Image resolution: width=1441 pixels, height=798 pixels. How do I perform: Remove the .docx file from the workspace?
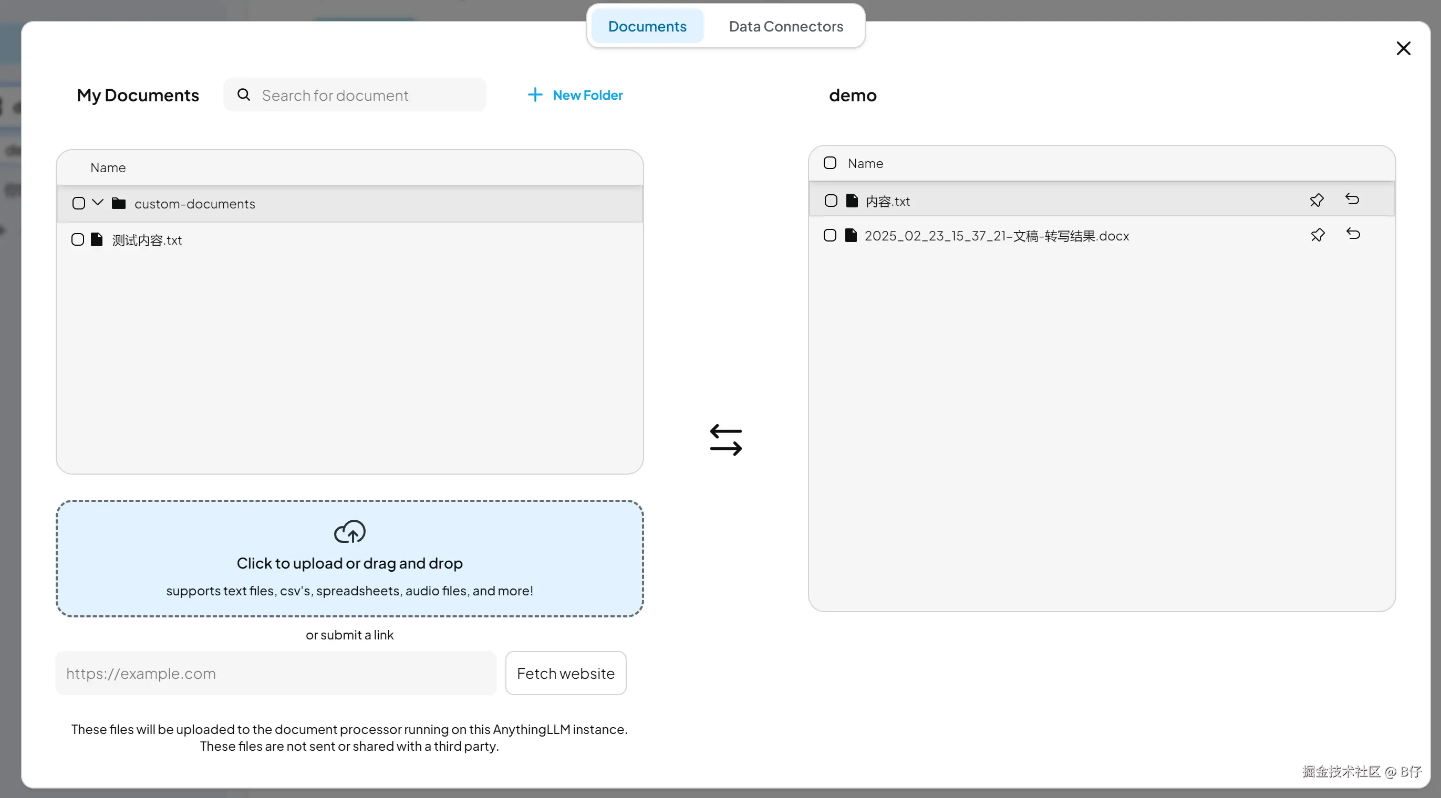point(1353,234)
